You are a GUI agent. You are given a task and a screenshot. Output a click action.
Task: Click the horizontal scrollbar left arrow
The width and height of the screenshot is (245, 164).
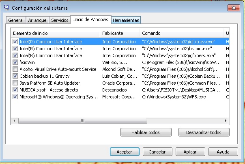click(x=14, y=121)
